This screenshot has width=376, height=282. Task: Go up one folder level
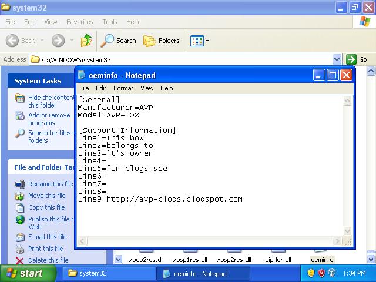86,41
